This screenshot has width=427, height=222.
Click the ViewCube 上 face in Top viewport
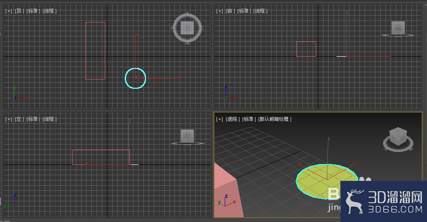click(x=188, y=28)
